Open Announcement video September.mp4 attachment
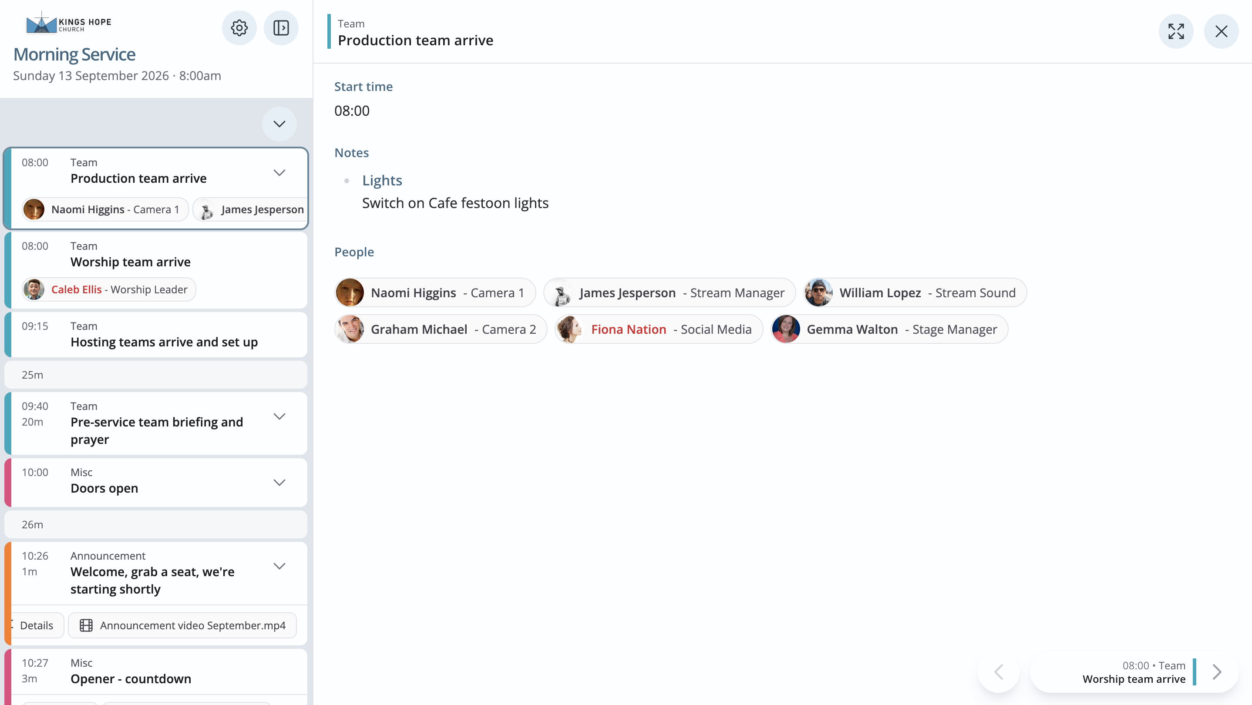The width and height of the screenshot is (1252, 705). [182, 625]
